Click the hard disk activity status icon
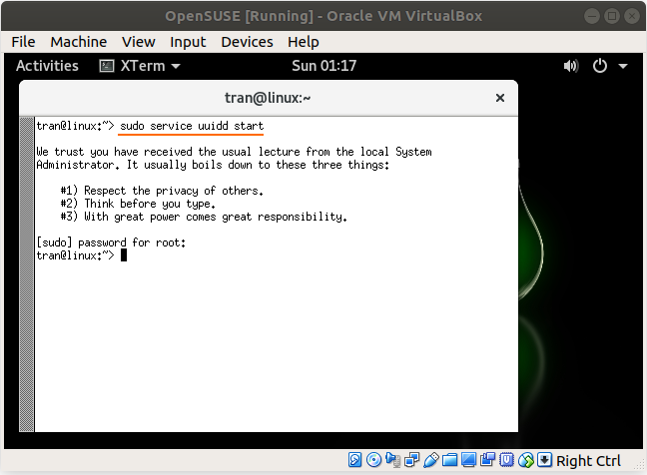 coord(354,460)
